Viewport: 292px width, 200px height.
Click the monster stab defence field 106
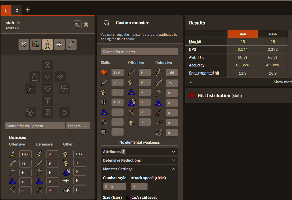[x=172, y=72]
